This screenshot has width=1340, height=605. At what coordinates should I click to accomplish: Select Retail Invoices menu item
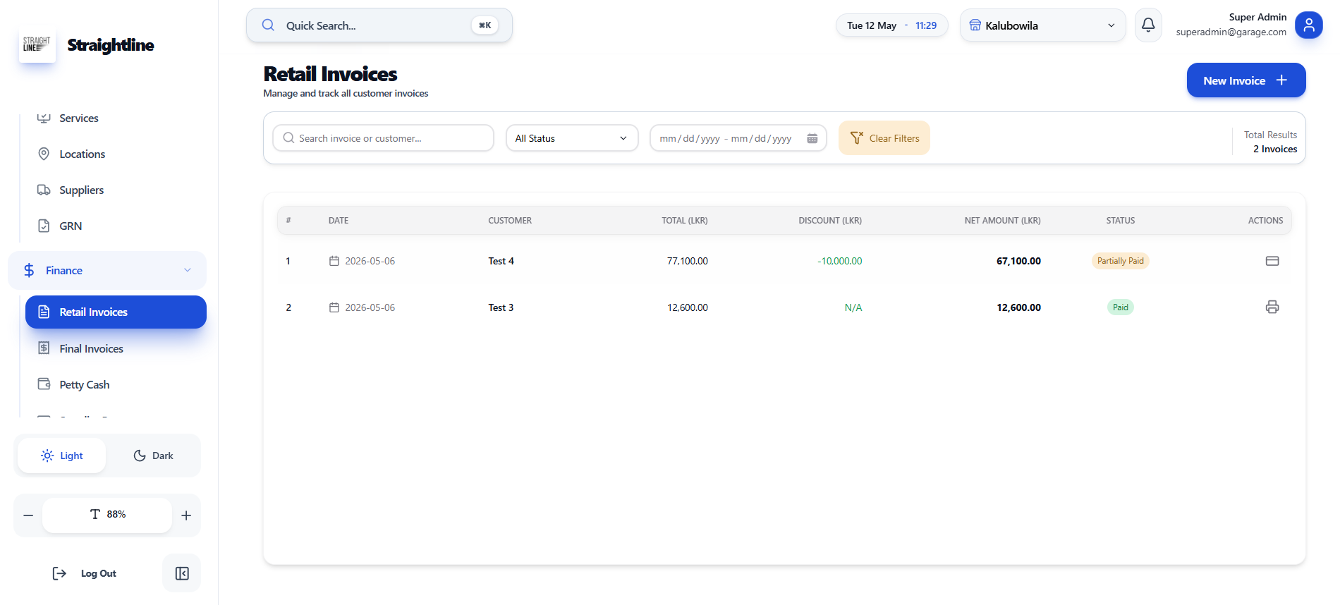click(x=116, y=312)
